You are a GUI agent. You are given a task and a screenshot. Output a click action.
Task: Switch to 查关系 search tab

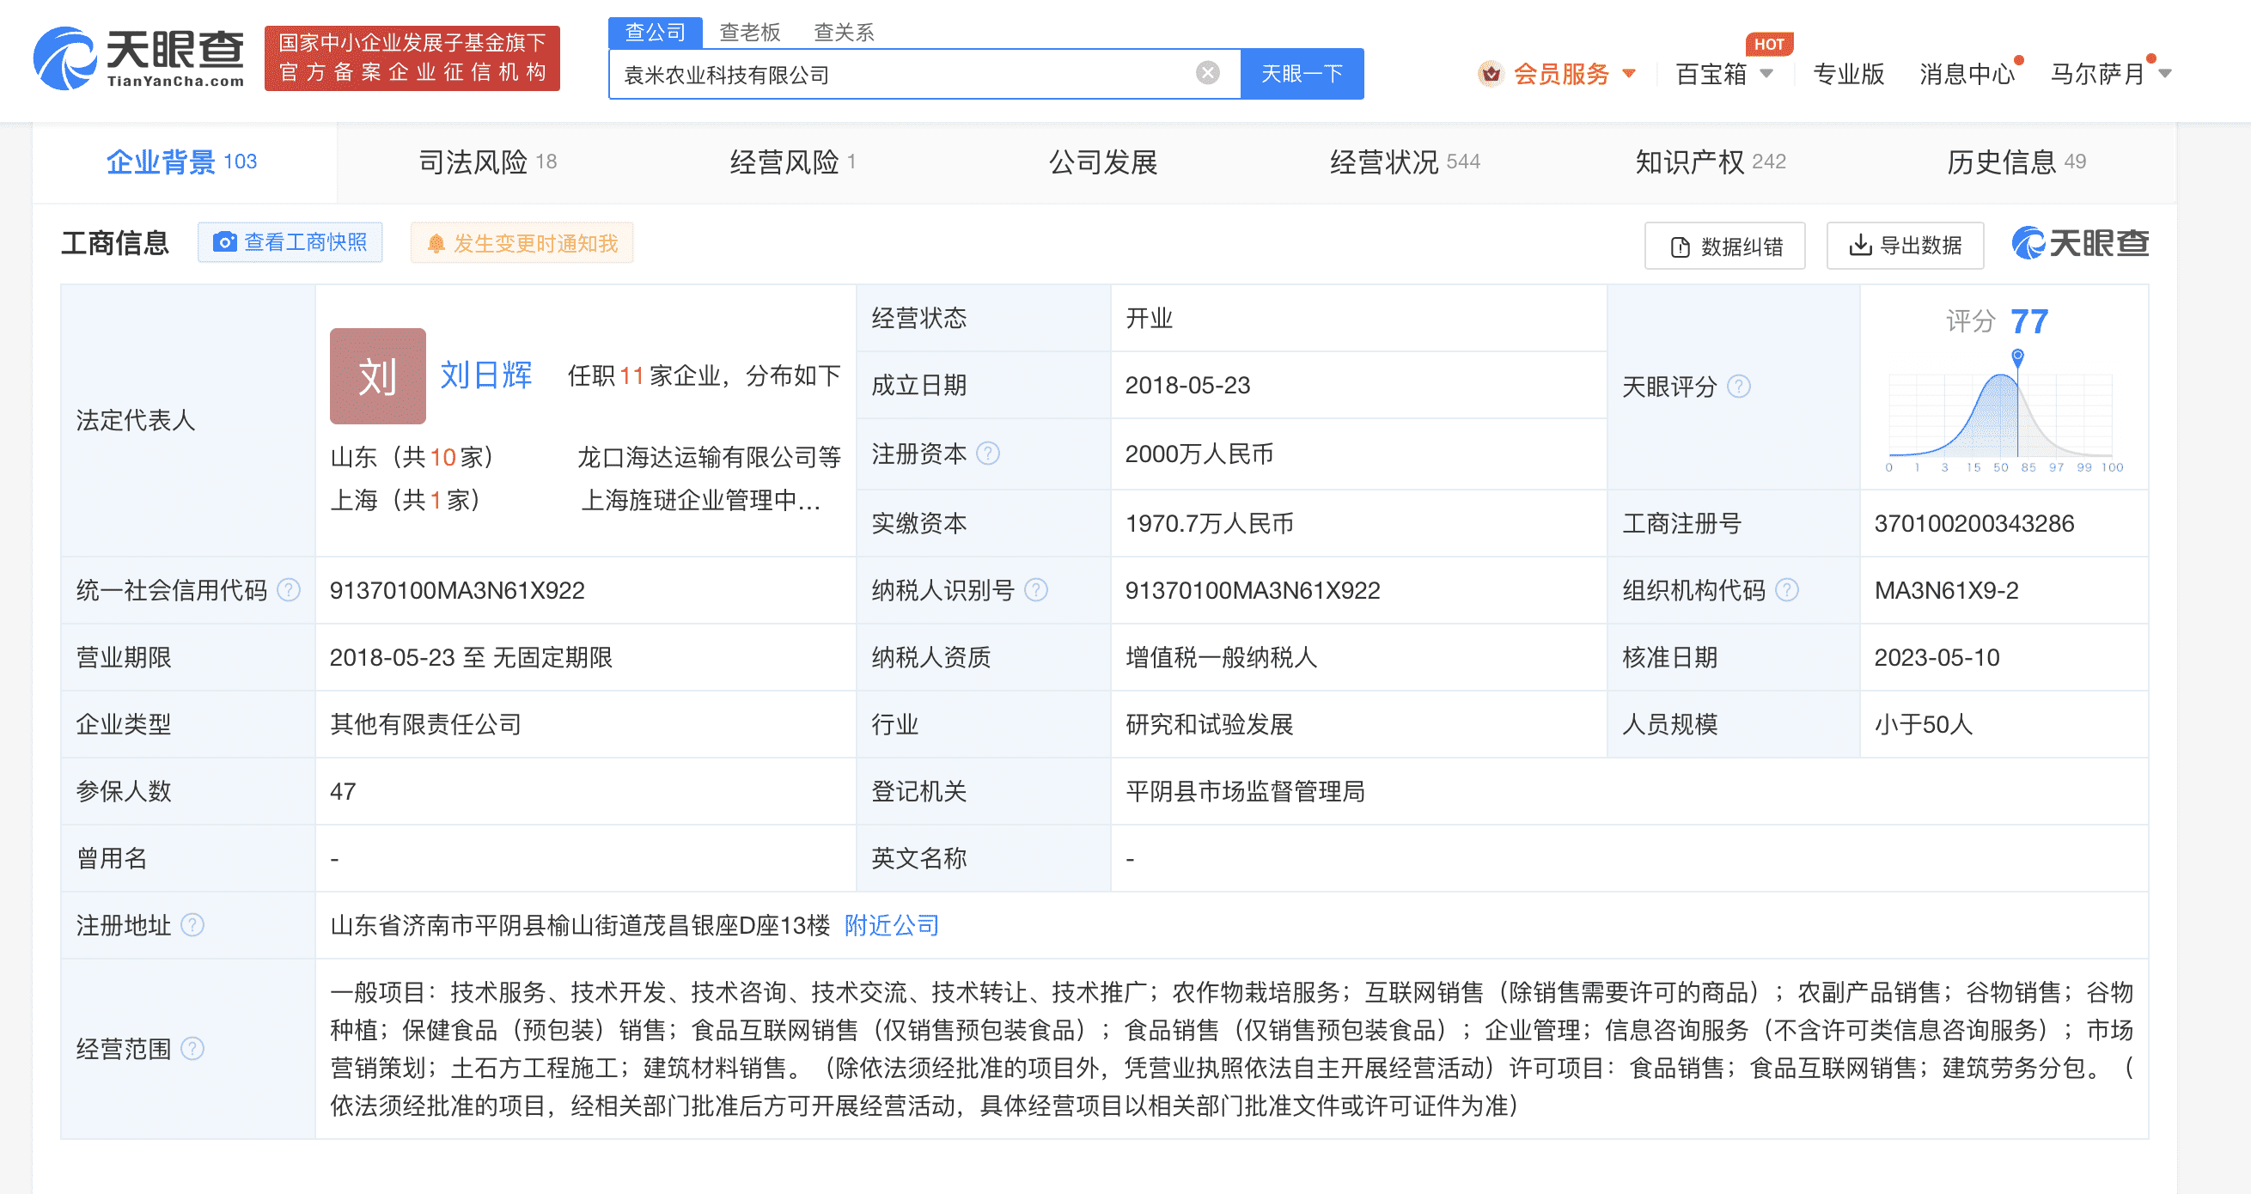844,33
